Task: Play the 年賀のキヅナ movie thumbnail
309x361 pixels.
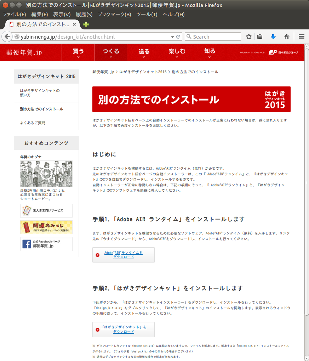Action: click(x=46, y=174)
